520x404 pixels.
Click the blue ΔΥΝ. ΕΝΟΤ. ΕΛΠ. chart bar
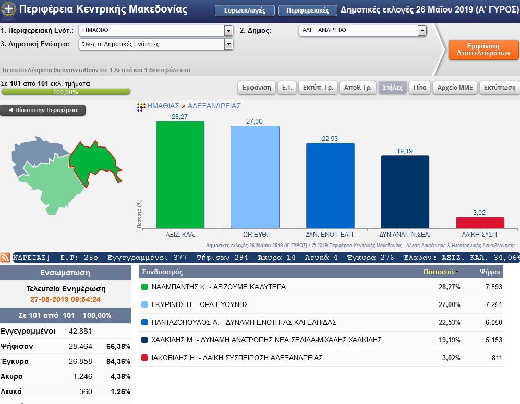(330, 186)
